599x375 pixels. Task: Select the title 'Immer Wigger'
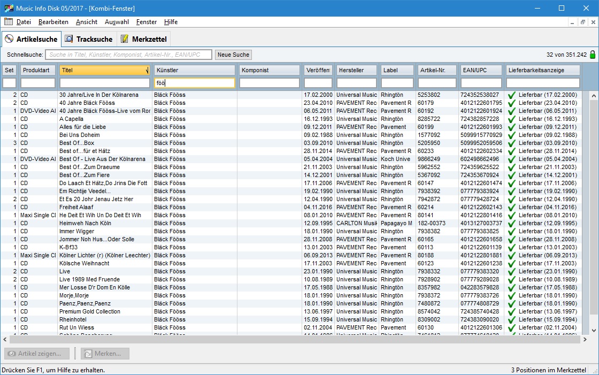pyautogui.click(x=77, y=231)
